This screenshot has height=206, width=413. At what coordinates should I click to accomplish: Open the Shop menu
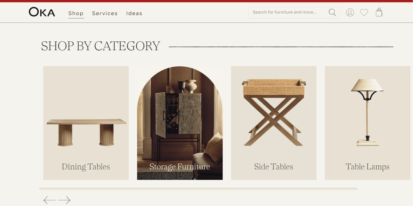tap(76, 13)
